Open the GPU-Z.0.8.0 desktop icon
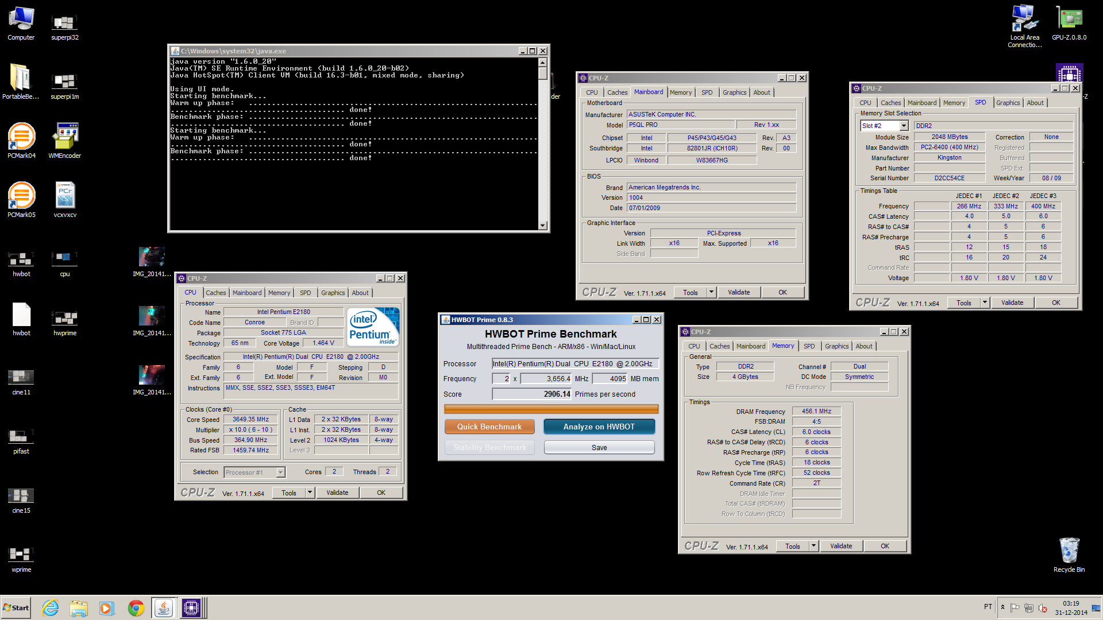Image resolution: width=1103 pixels, height=620 pixels. coord(1069,24)
